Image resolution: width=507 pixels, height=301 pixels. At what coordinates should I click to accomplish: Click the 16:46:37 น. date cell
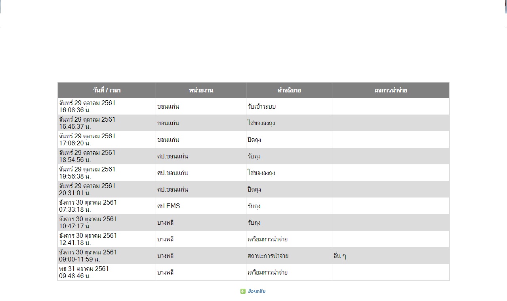[x=107, y=123]
